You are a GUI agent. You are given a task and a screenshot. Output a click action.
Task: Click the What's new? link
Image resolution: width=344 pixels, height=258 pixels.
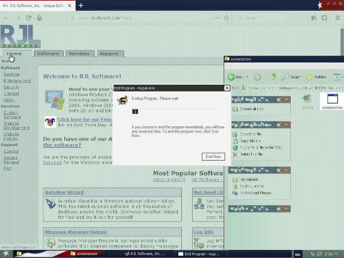click(169, 180)
